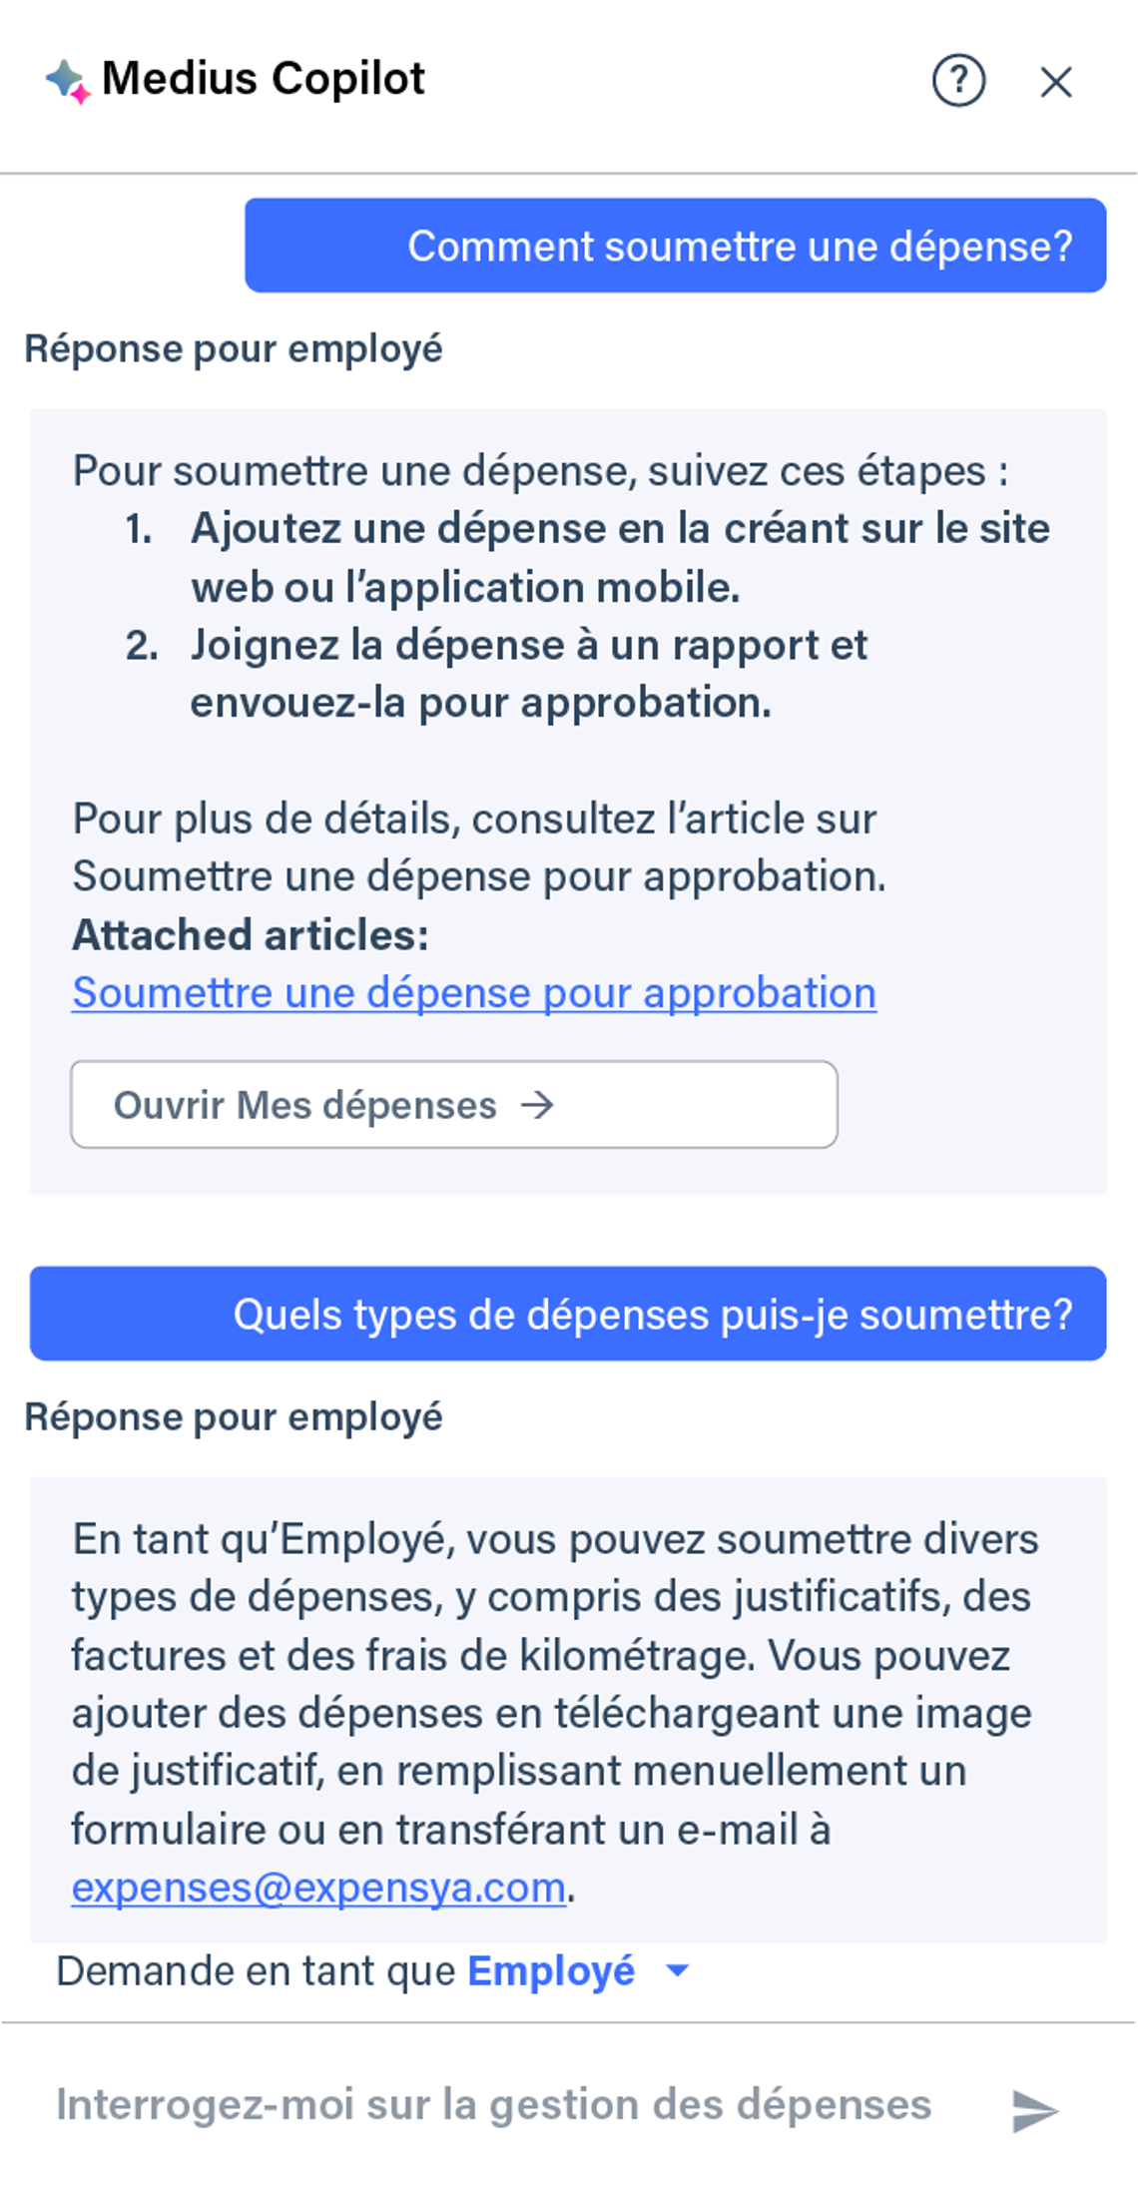
Task: Open help via the question mark icon
Action: pyautogui.click(x=958, y=81)
